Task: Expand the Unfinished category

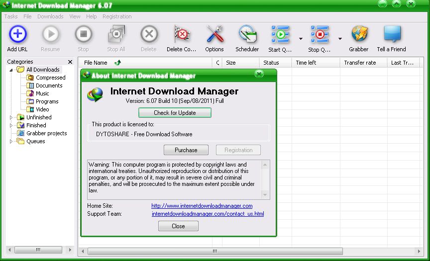Action: point(11,117)
